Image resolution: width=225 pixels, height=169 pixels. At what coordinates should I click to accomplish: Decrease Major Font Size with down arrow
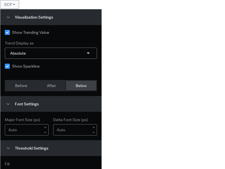point(45,132)
